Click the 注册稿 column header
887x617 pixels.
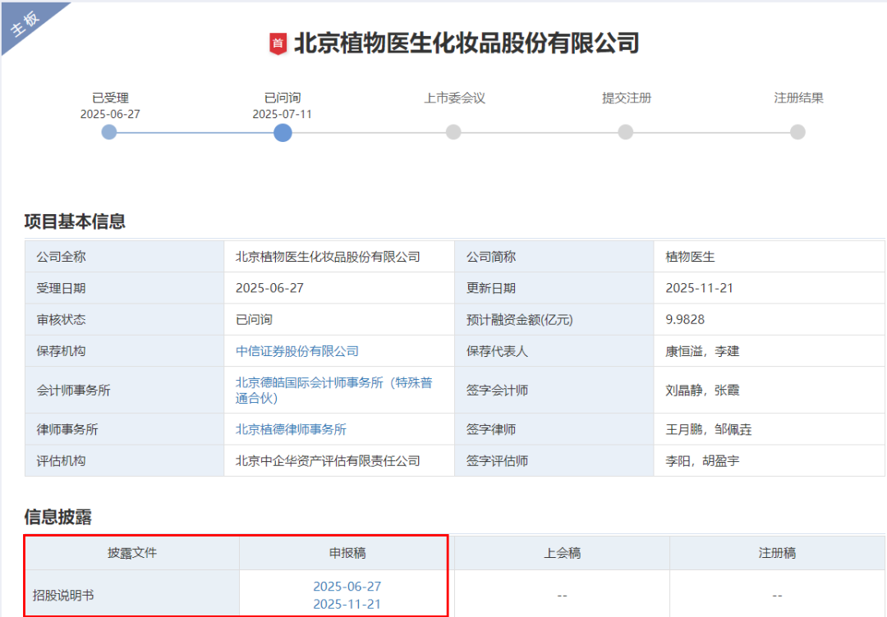point(776,553)
